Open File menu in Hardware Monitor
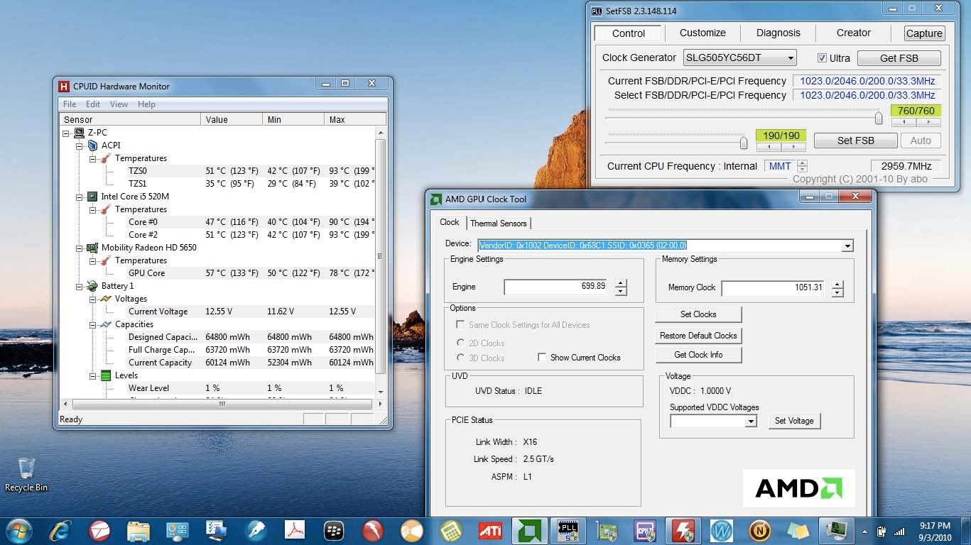Image resolution: width=971 pixels, height=545 pixels. pyautogui.click(x=70, y=104)
